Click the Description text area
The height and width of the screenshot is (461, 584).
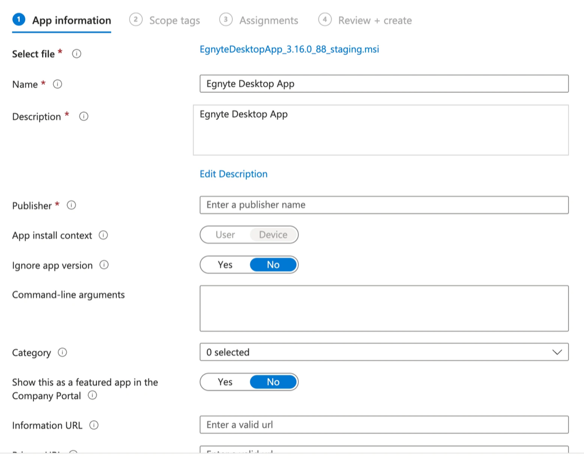[x=381, y=130]
